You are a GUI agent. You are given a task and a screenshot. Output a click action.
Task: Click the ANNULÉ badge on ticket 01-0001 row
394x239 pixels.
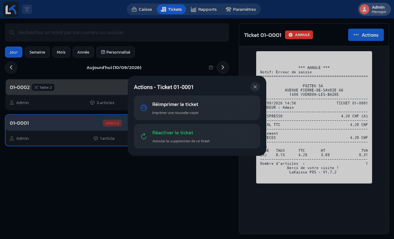pyautogui.click(x=112, y=123)
